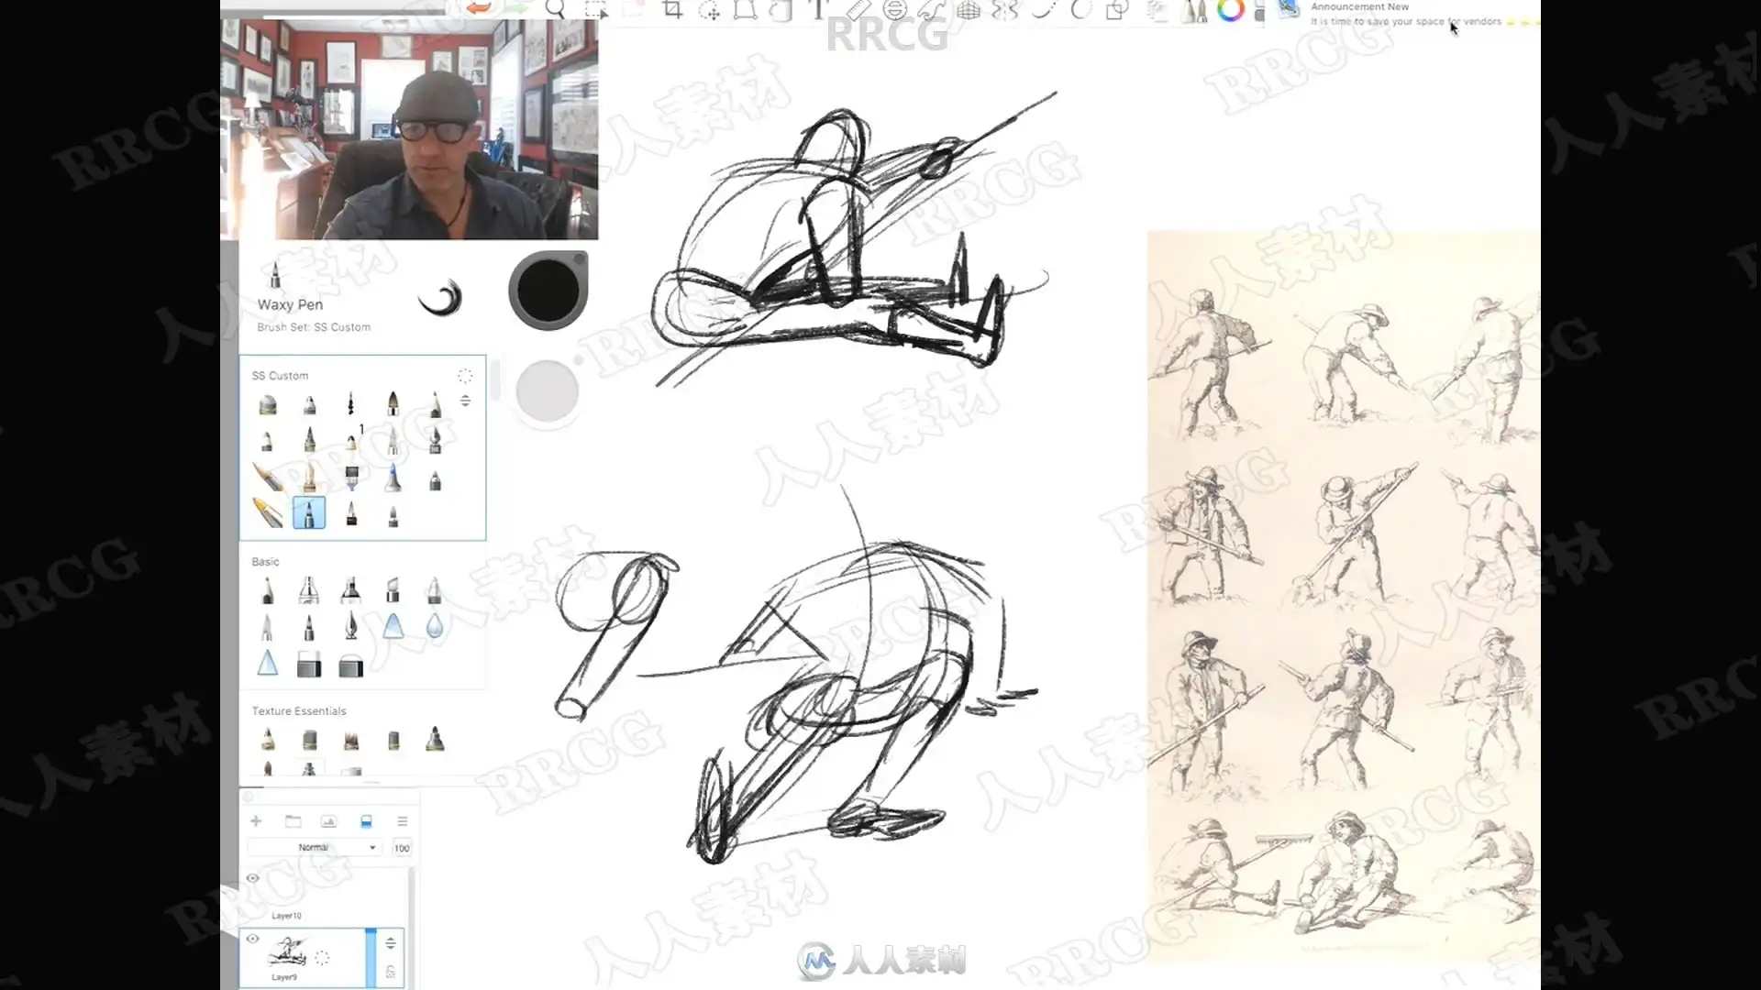The image size is (1761, 990).
Task: Click the layer opacity 100 field
Action: (402, 848)
